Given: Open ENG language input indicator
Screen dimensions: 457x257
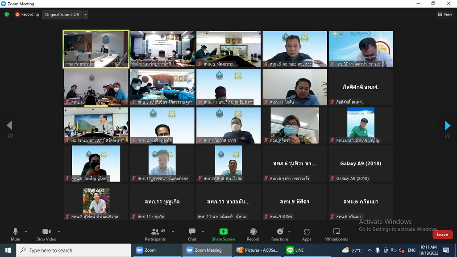Looking at the screenshot, I should click(x=411, y=250).
